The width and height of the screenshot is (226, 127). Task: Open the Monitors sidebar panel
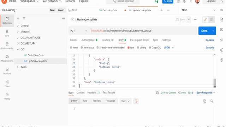tap(7, 71)
